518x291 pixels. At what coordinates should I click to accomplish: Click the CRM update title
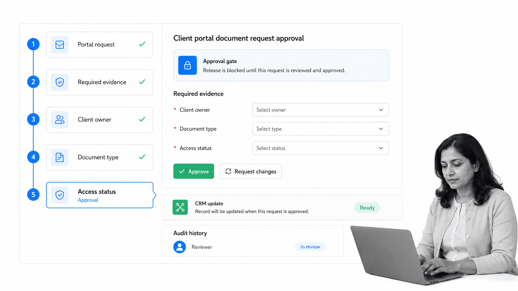(x=209, y=203)
